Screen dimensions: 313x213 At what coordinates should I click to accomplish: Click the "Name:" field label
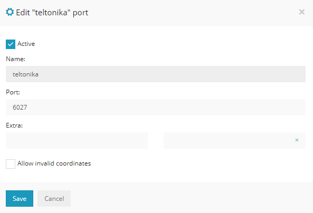click(15, 59)
